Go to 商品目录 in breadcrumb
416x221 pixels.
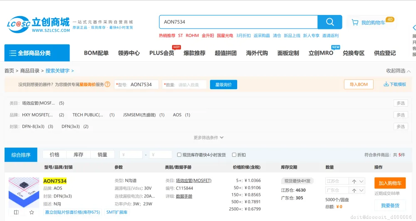click(30, 70)
